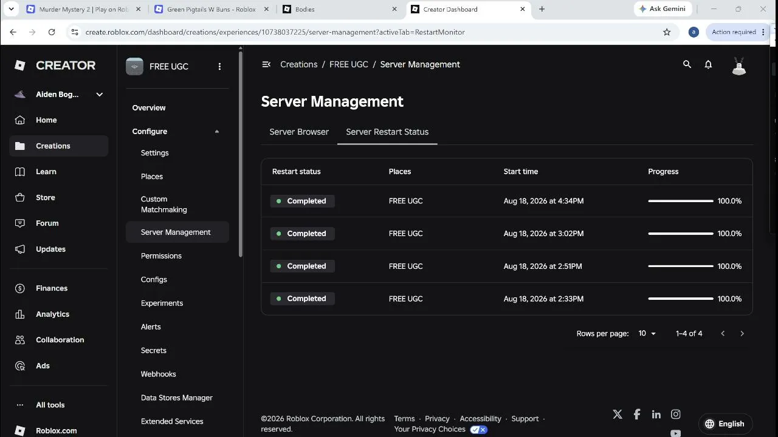Image resolution: width=778 pixels, height=437 pixels.
Task: Click the Roblox Creator logo
Action: pos(55,66)
